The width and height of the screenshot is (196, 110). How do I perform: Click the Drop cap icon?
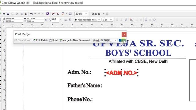coord(141,20)
